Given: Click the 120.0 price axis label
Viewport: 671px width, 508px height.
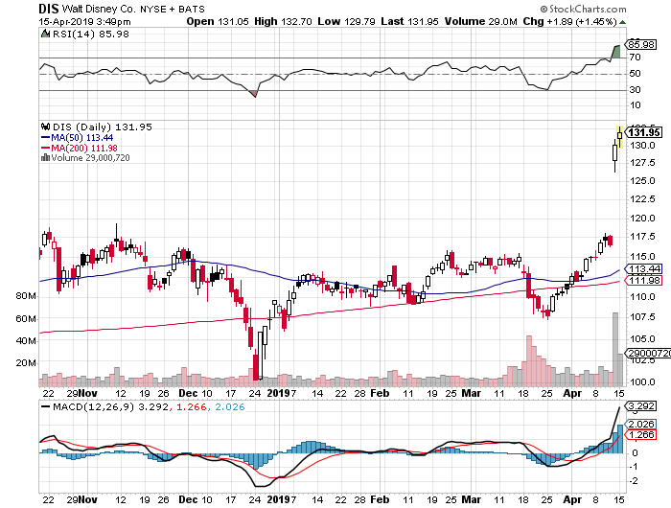Looking at the screenshot, I should point(642,219).
